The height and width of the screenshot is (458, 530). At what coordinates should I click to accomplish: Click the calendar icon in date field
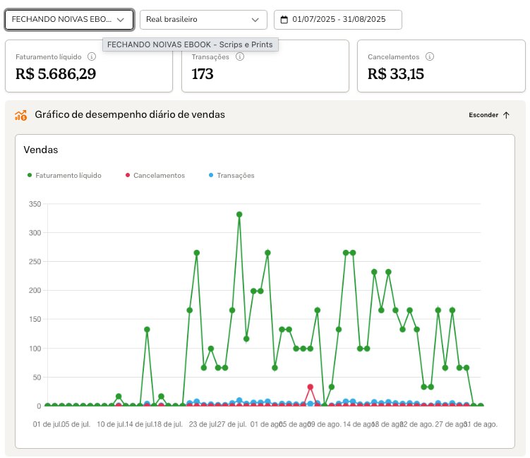[x=284, y=20]
